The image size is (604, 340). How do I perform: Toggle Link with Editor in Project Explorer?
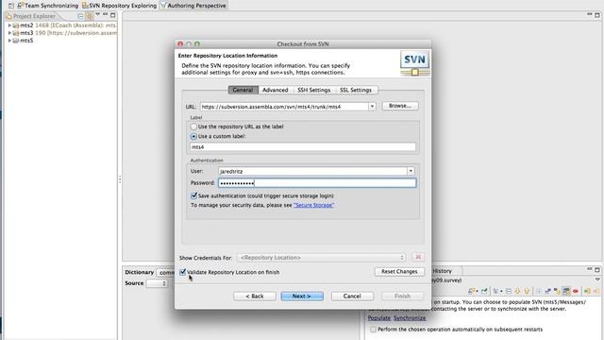coord(90,16)
